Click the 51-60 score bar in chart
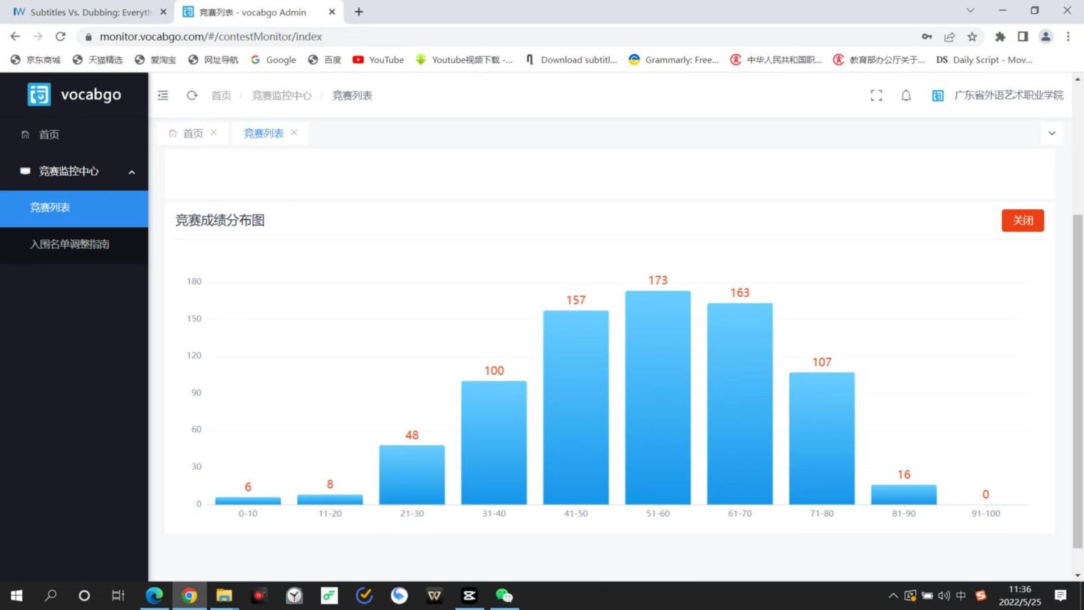Screen dimensions: 1084x610 tap(657, 397)
